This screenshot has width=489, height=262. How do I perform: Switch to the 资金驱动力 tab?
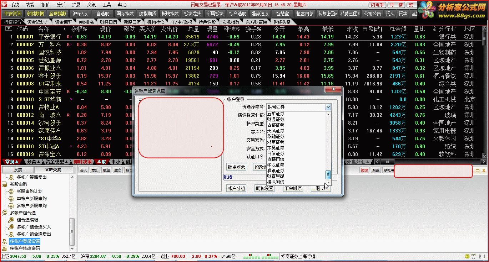coord(38,22)
